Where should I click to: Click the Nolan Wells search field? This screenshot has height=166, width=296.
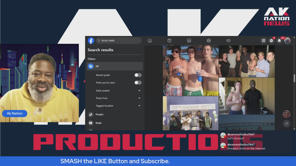(x=119, y=41)
